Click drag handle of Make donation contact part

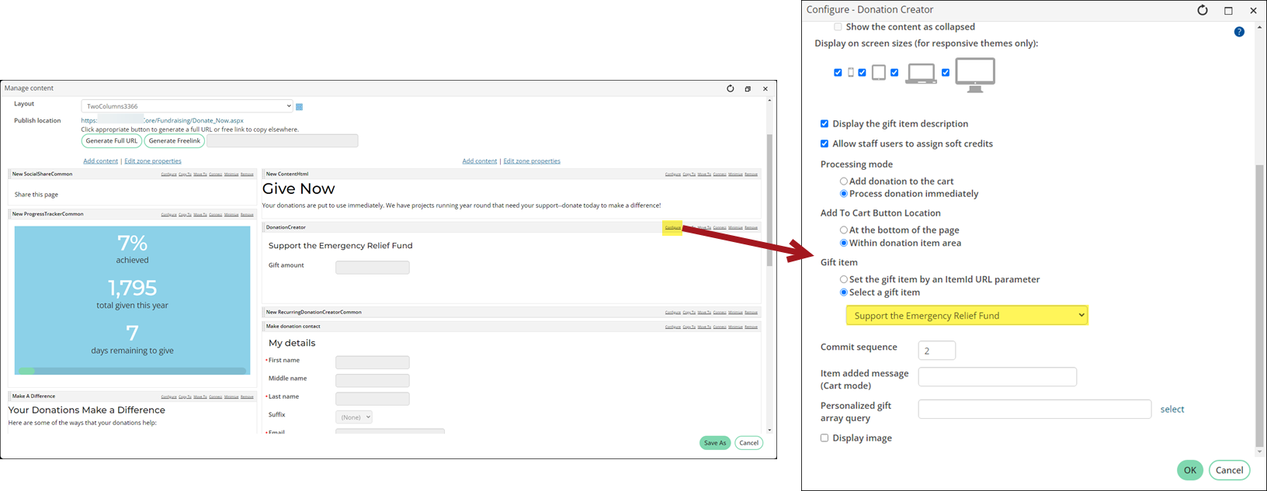click(x=264, y=327)
